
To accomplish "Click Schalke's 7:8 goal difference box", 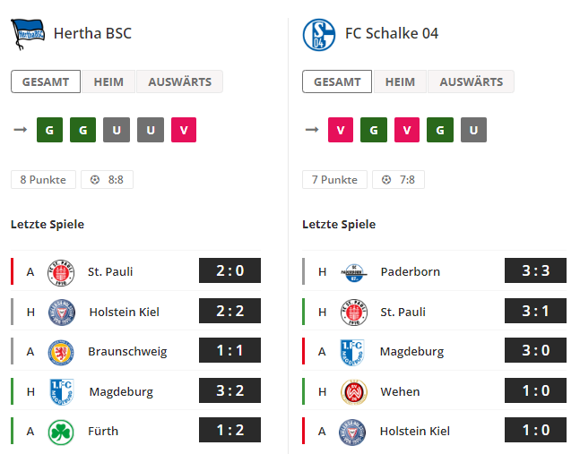I will (398, 179).
